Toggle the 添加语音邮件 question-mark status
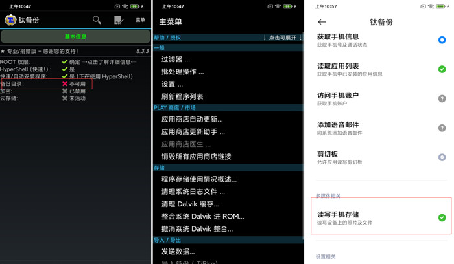Image resolution: width=454 pixels, height=264 pixels. [442, 128]
